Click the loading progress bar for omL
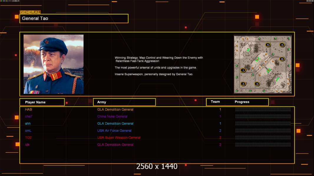 263,131
